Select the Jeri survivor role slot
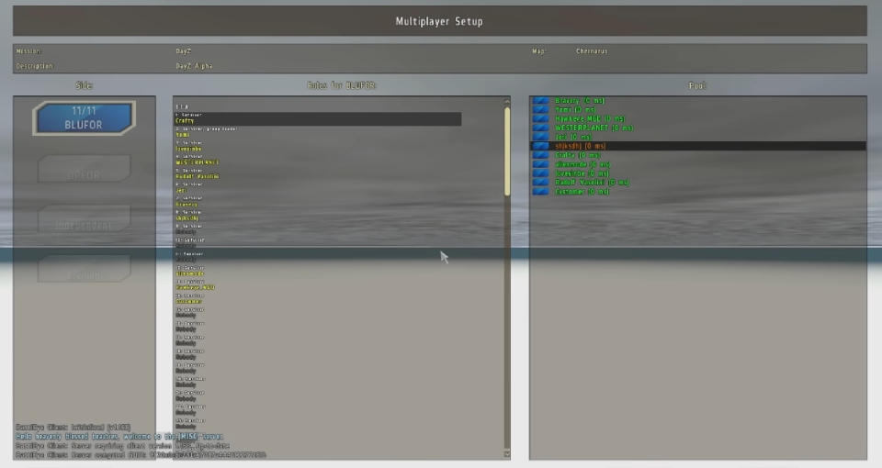The width and height of the screenshot is (882, 468). pyautogui.click(x=318, y=187)
